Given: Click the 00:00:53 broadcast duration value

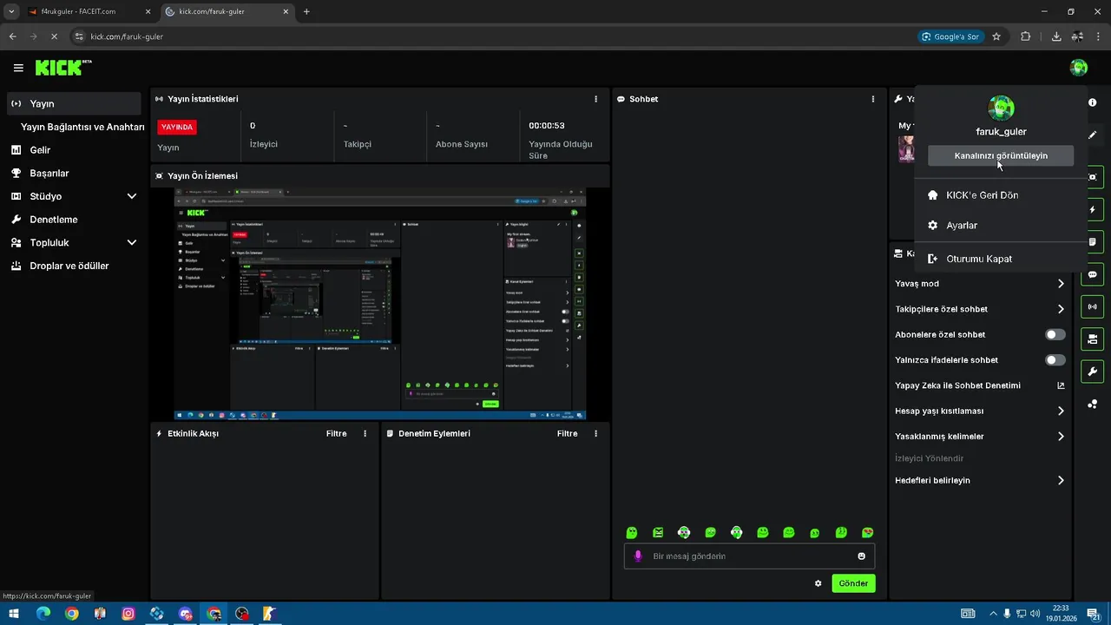Looking at the screenshot, I should [x=547, y=126].
